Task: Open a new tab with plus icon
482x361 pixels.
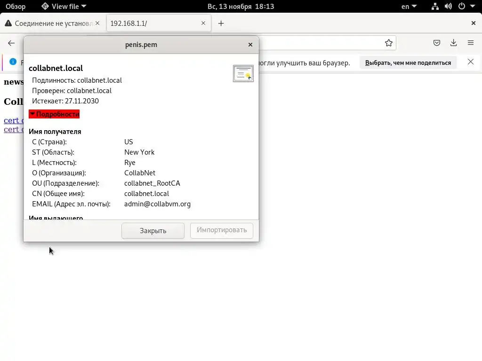Action: pyautogui.click(x=221, y=24)
